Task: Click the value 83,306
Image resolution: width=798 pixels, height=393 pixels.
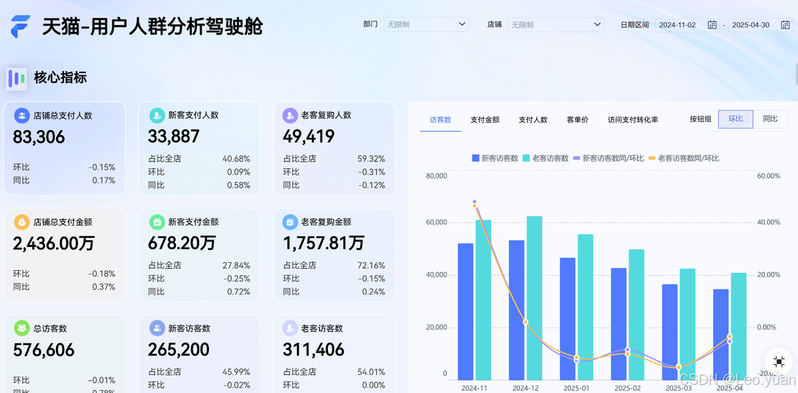Action: (39, 137)
